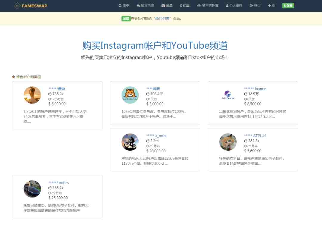The image size is (322, 225).
Task: Open the tiger cartoon avatar listing
Action: coord(130,95)
